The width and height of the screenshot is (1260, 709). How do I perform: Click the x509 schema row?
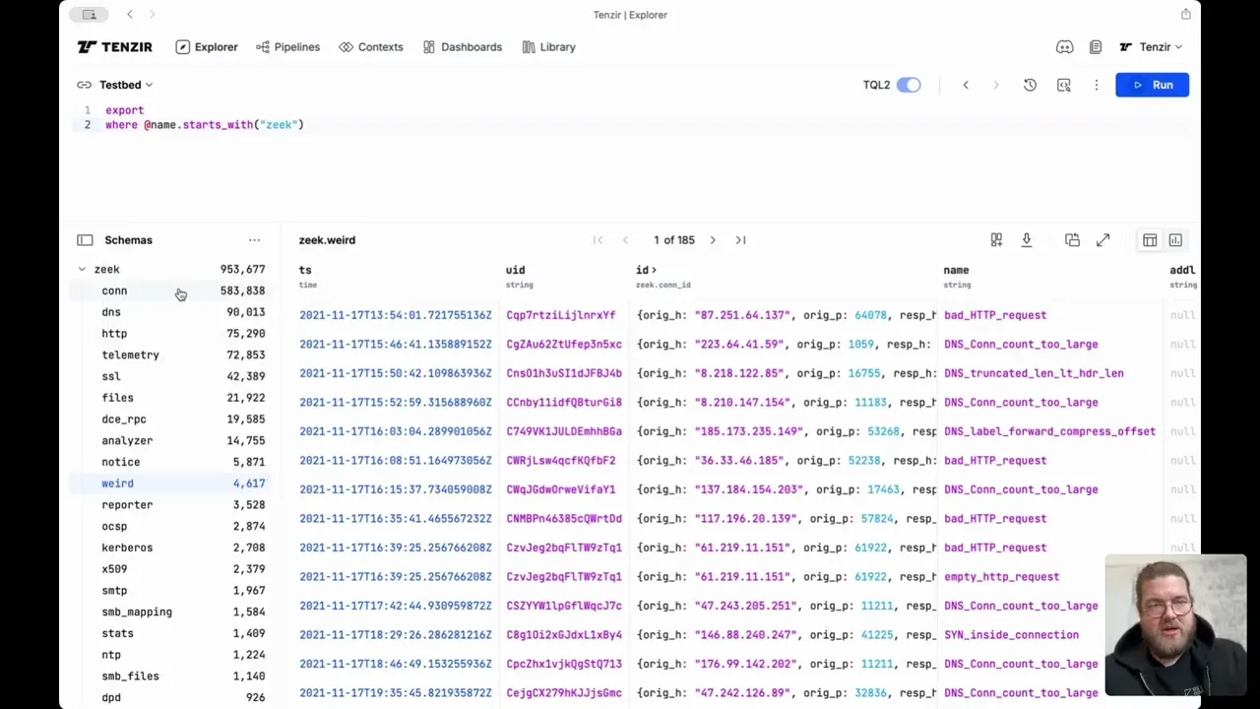(x=171, y=569)
